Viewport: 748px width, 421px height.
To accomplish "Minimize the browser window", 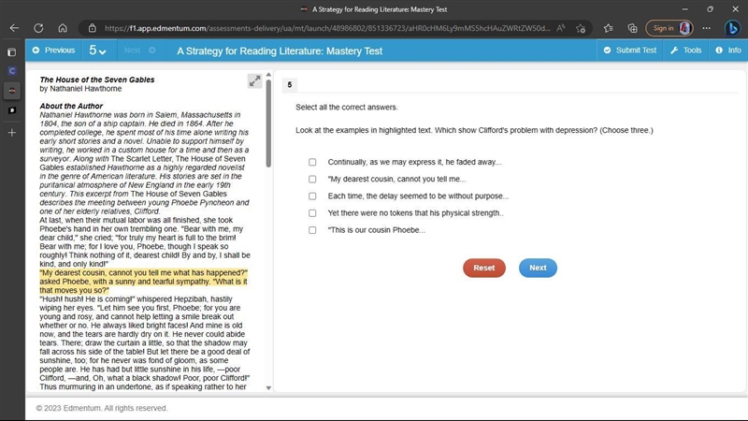I will pyautogui.click(x=685, y=9).
